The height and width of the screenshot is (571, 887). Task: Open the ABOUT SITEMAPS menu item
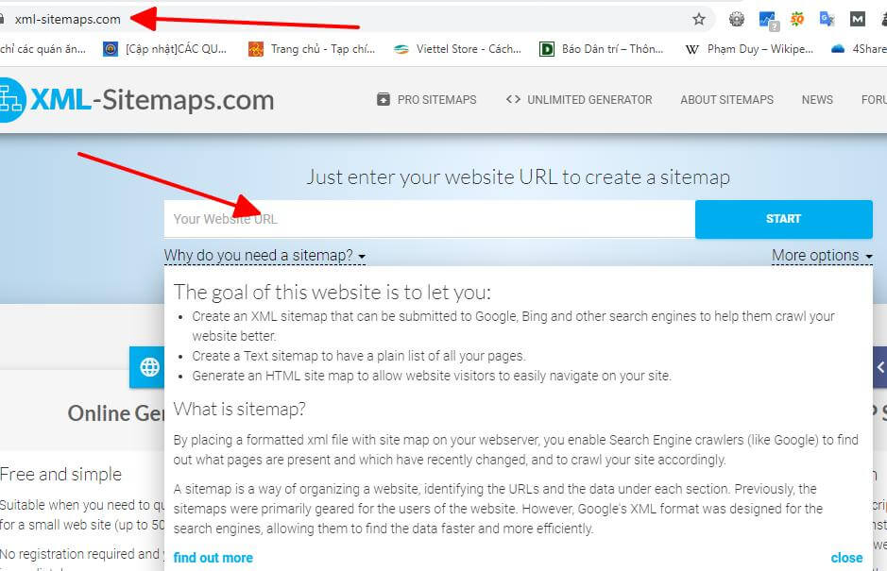726,99
